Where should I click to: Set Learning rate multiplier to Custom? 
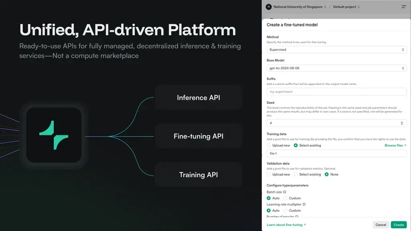[285, 211]
